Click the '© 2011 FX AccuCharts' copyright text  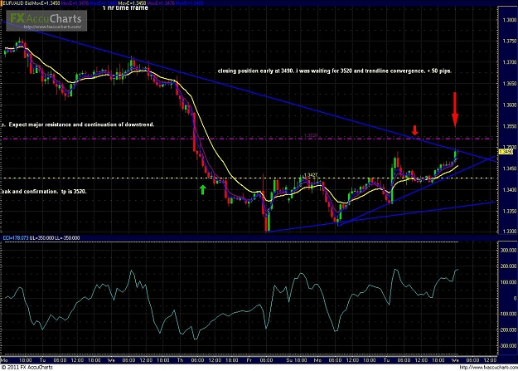click(27, 368)
